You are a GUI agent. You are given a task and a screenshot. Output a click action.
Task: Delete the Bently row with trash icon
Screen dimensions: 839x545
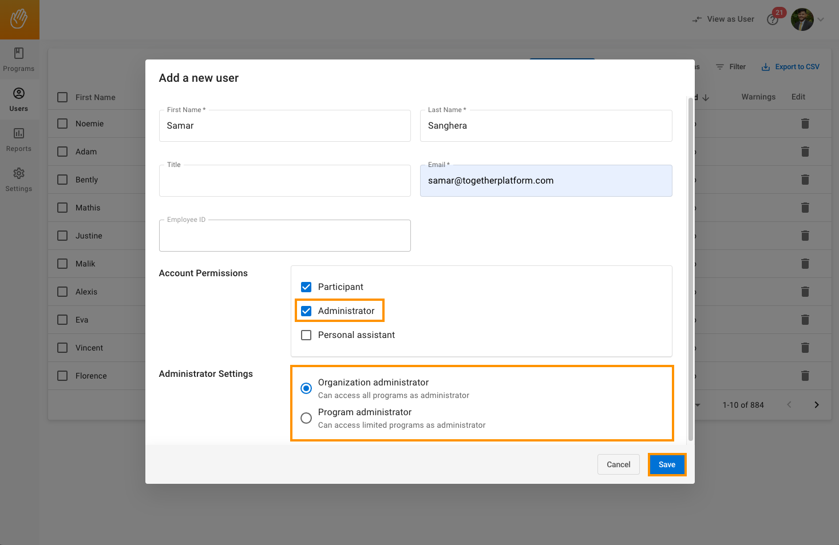(x=805, y=180)
